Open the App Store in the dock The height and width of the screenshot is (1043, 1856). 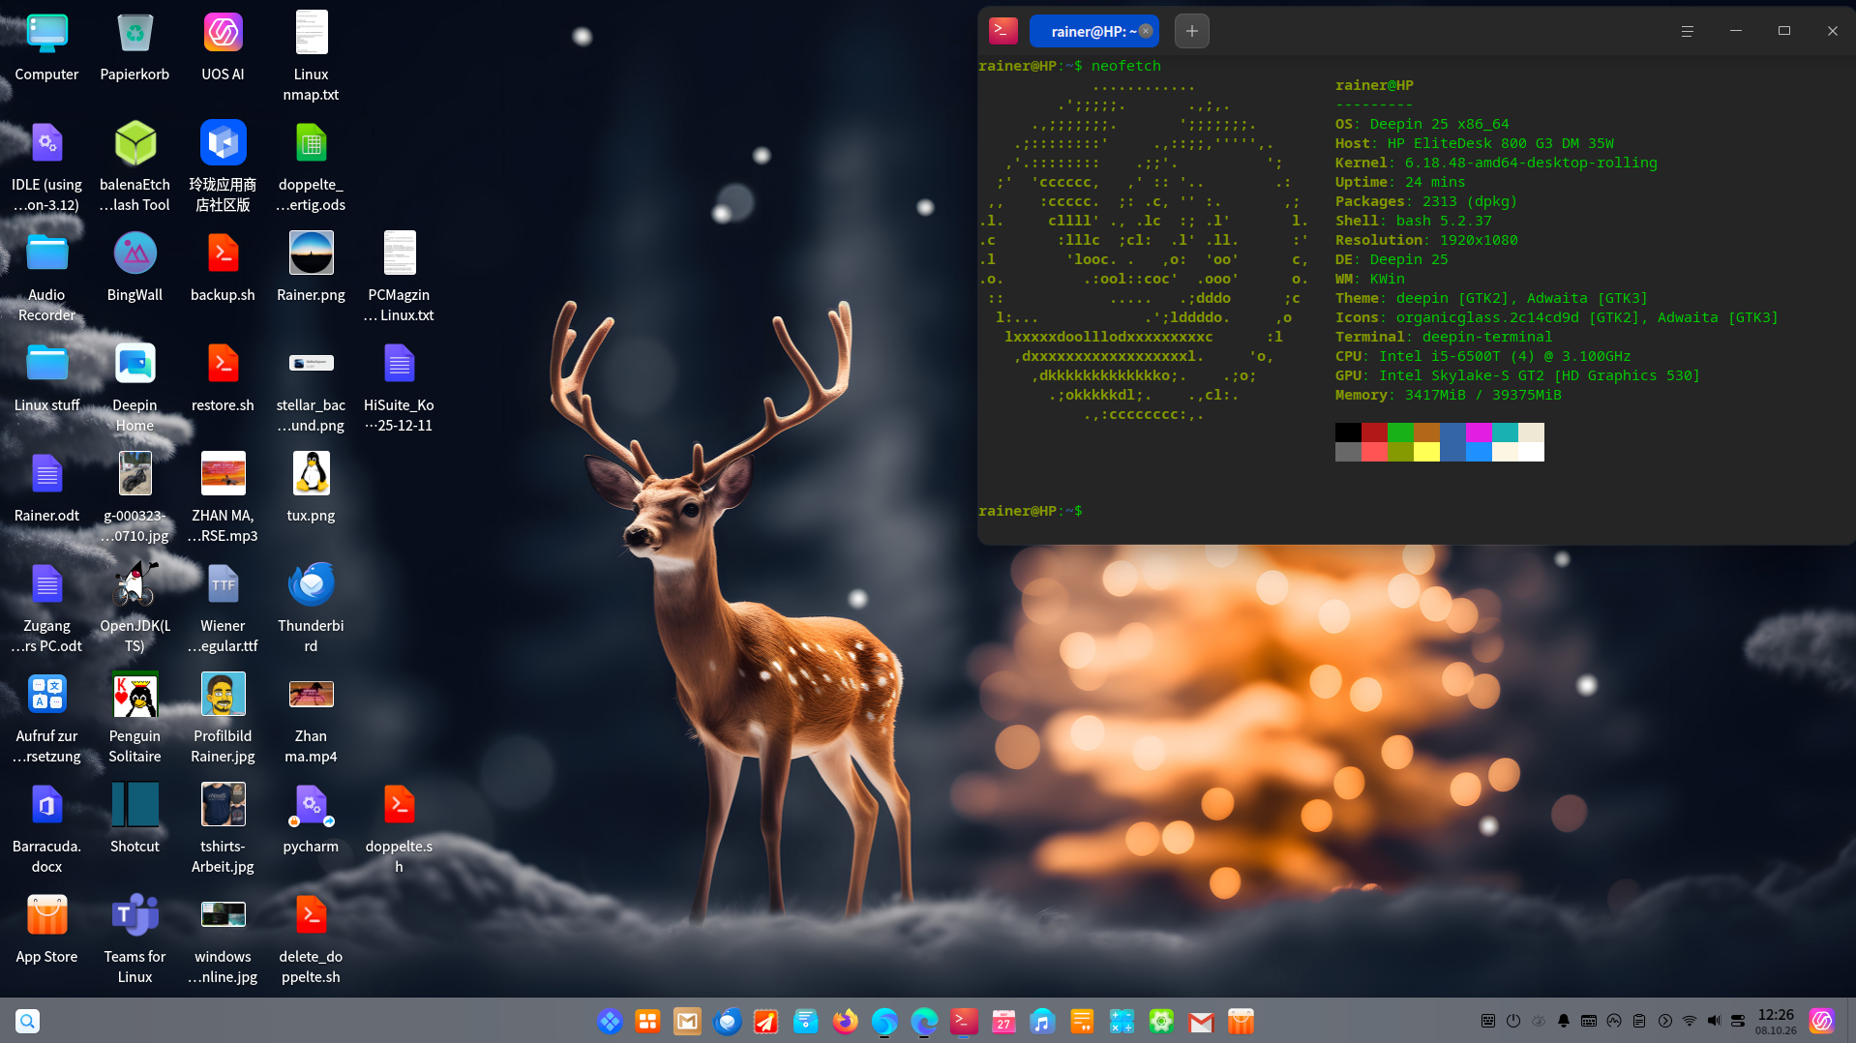tap(1241, 1021)
